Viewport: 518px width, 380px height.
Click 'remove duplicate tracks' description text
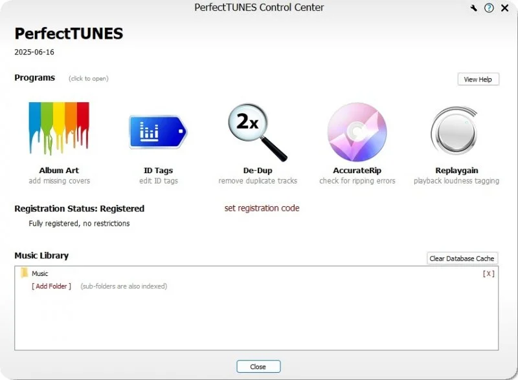click(258, 181)
